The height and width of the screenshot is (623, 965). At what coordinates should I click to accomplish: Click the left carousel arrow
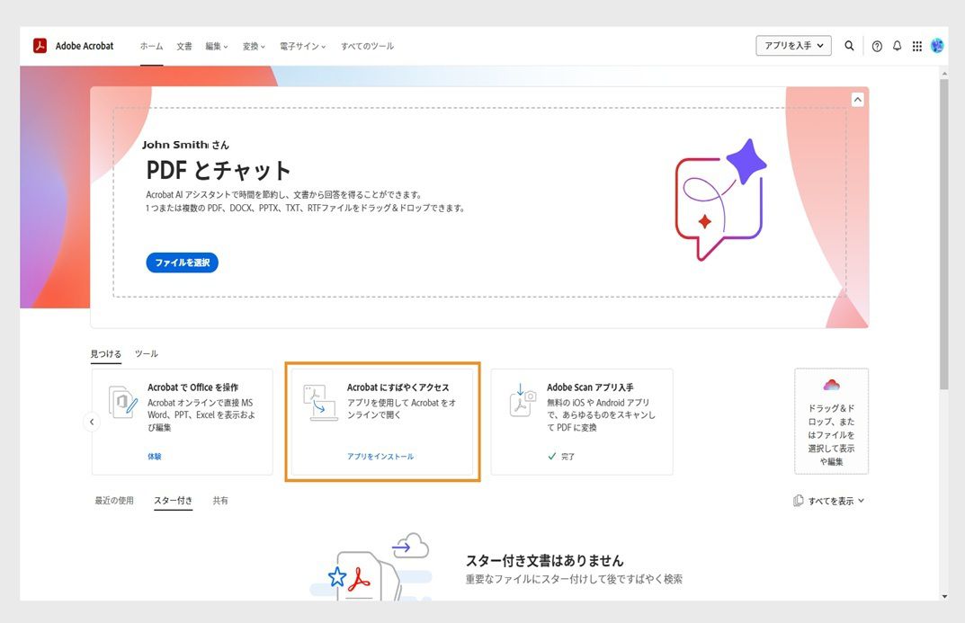91,421
